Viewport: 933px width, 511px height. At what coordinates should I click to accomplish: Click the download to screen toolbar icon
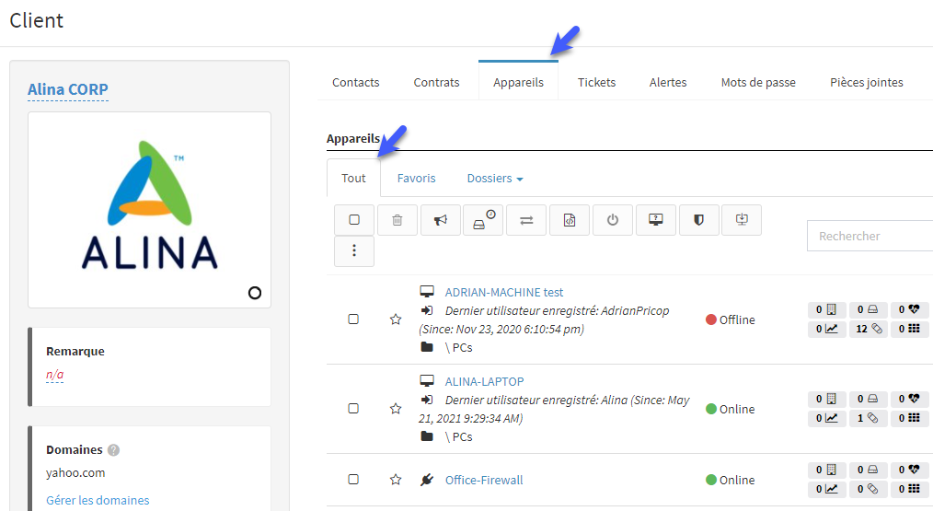(x=742, y=220)
